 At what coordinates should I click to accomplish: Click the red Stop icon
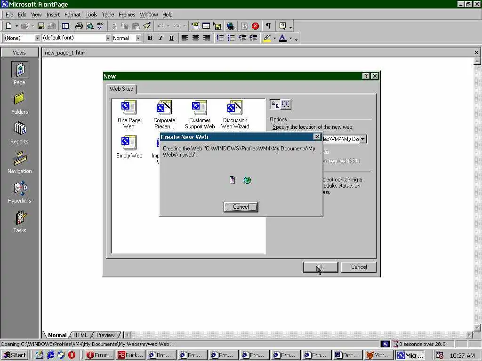click(255, 26)
